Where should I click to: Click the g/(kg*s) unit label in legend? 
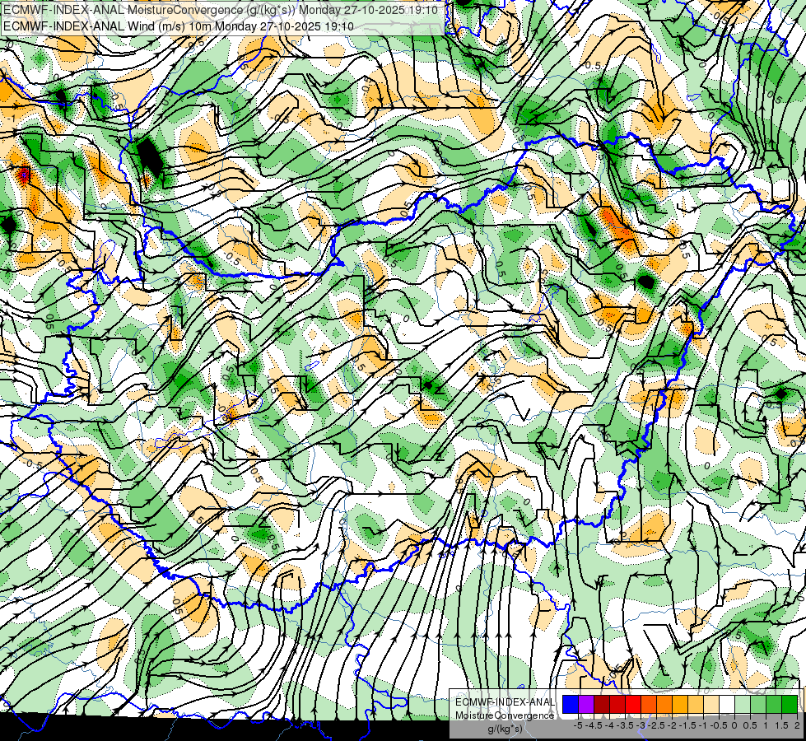click(505, 729)
